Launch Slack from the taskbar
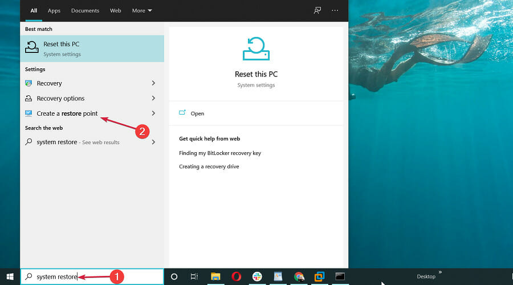Screen dimensions: 513x285 point(257,276)
